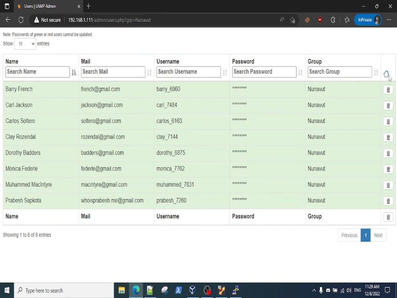The image size is (397, 298).
Task: Launch VirtualBox from the taskbar
Action: 193,290
